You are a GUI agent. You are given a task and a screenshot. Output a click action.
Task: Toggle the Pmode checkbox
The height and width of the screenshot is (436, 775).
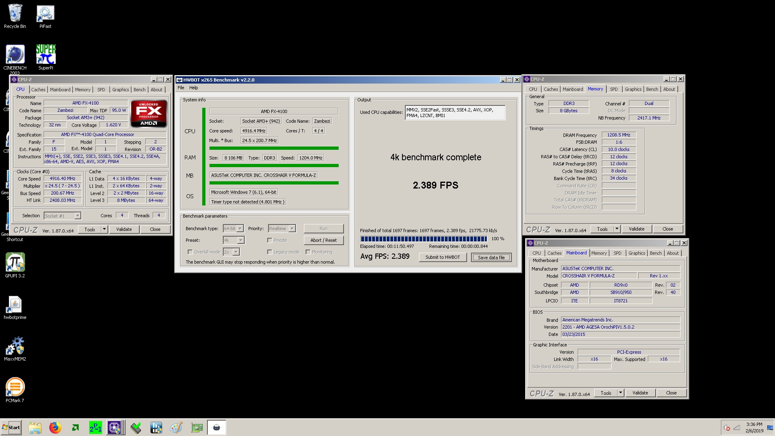270,240
